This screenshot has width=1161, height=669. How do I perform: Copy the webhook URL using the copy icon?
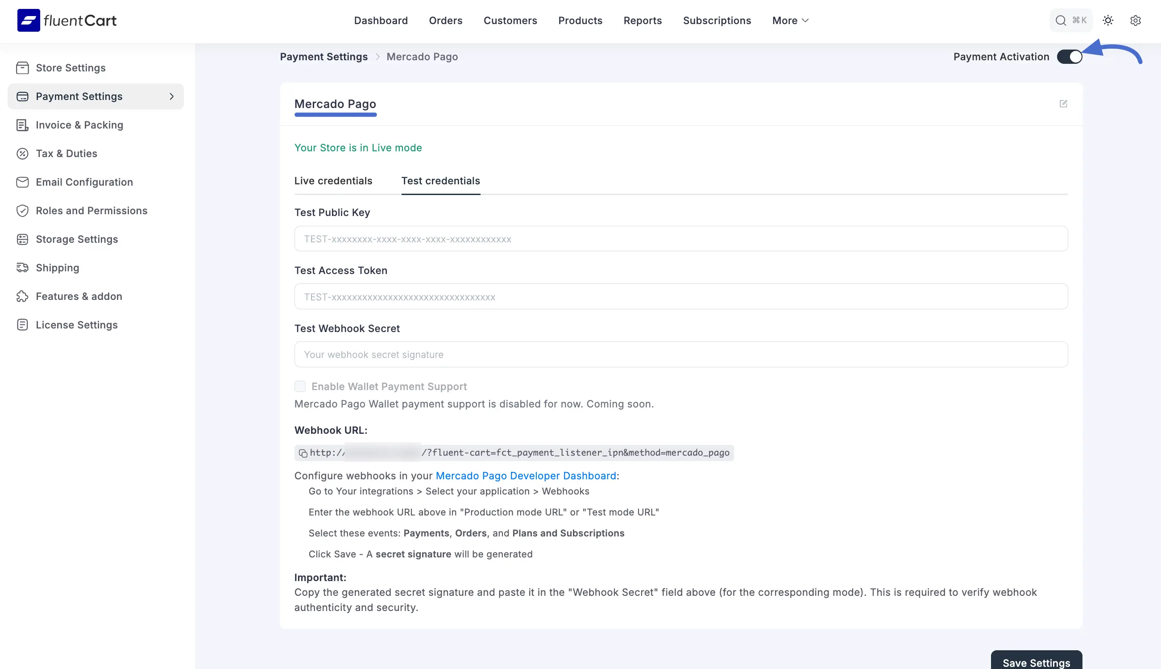[303, 453]
